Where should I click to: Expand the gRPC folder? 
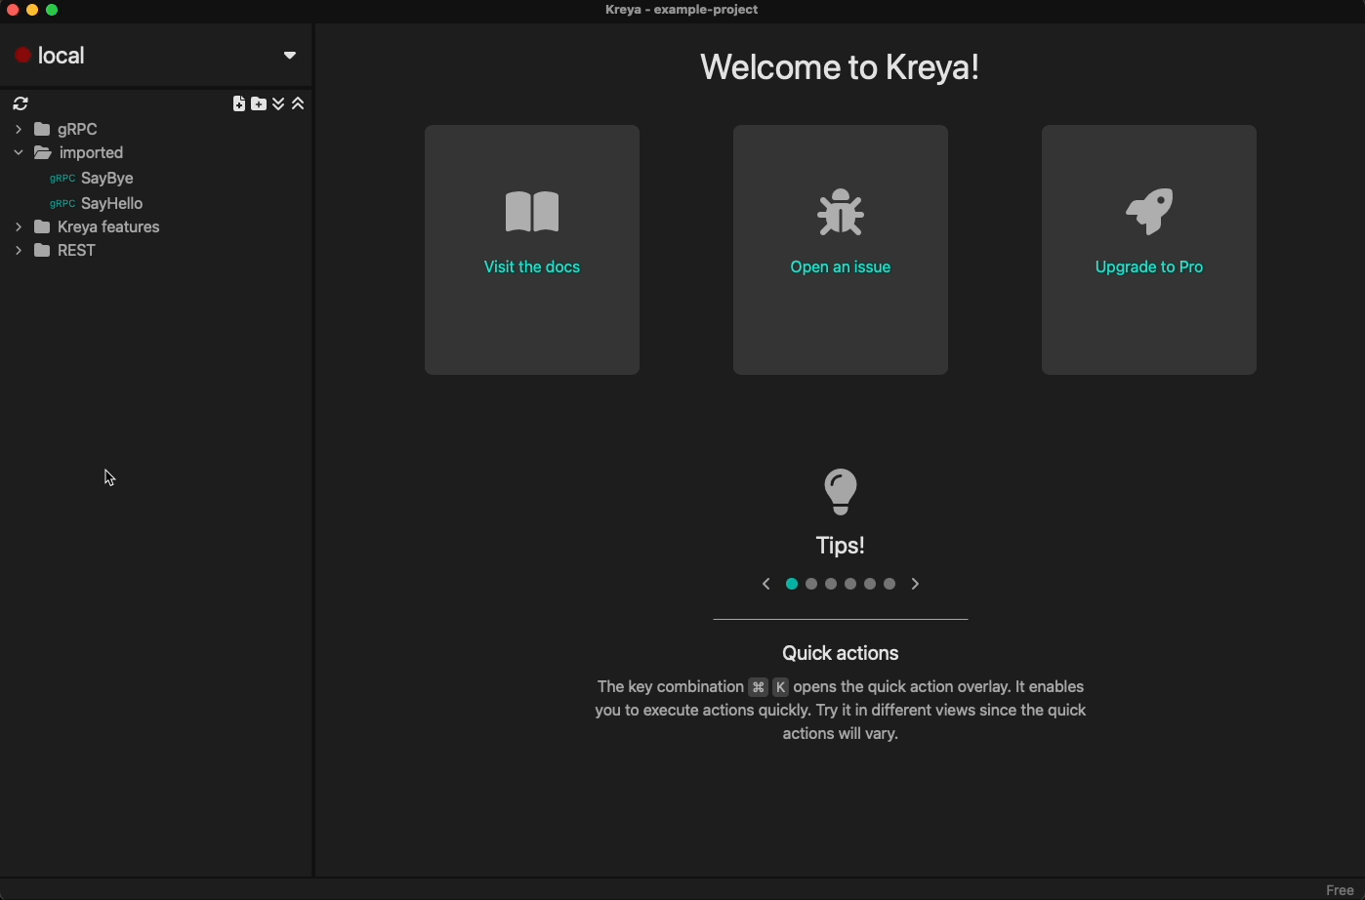(x=19, y=130)
